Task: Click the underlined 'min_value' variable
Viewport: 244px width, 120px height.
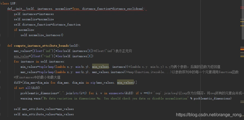Action: (21, 56)
